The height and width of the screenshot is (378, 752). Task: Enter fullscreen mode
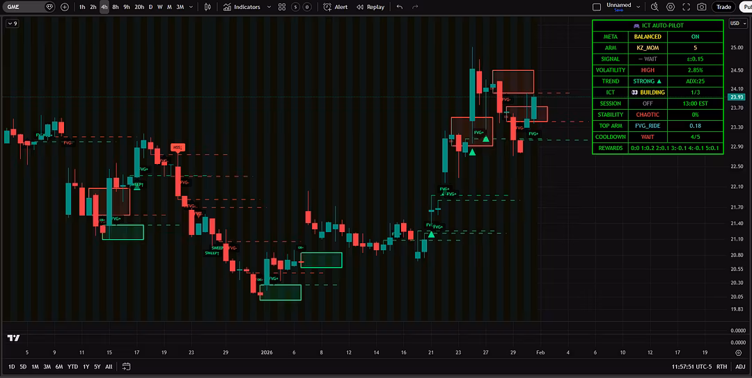(687, 7)
